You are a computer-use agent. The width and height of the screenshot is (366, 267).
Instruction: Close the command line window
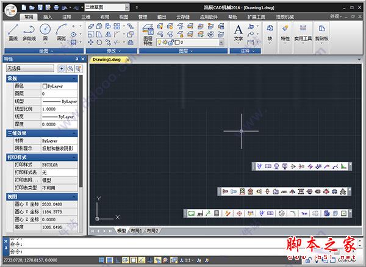6,241
